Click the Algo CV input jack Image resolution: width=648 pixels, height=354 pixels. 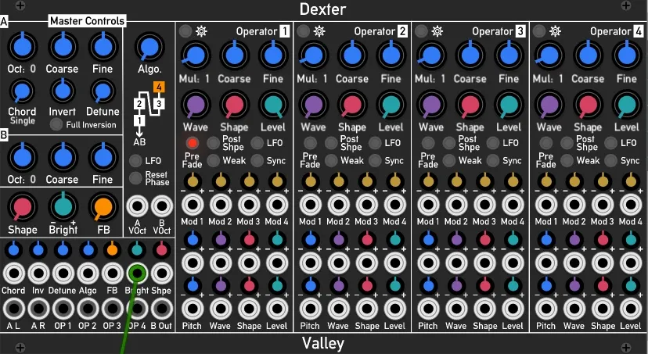point(88,274)
